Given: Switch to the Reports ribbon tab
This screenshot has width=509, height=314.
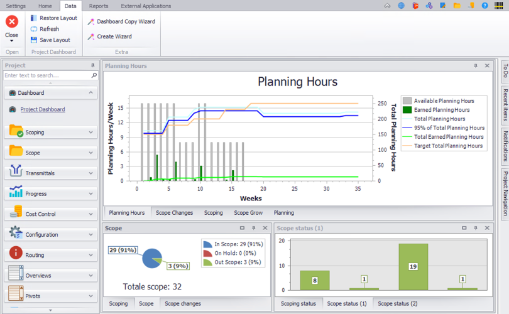Looking at the screenshot, I should pos(98,6).
